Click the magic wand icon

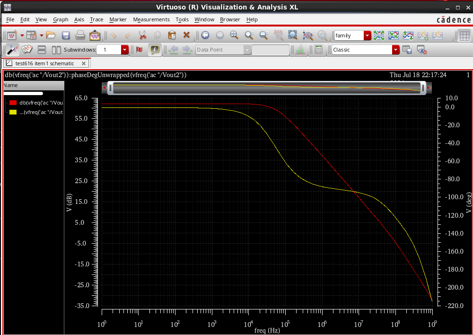[12, 50]
